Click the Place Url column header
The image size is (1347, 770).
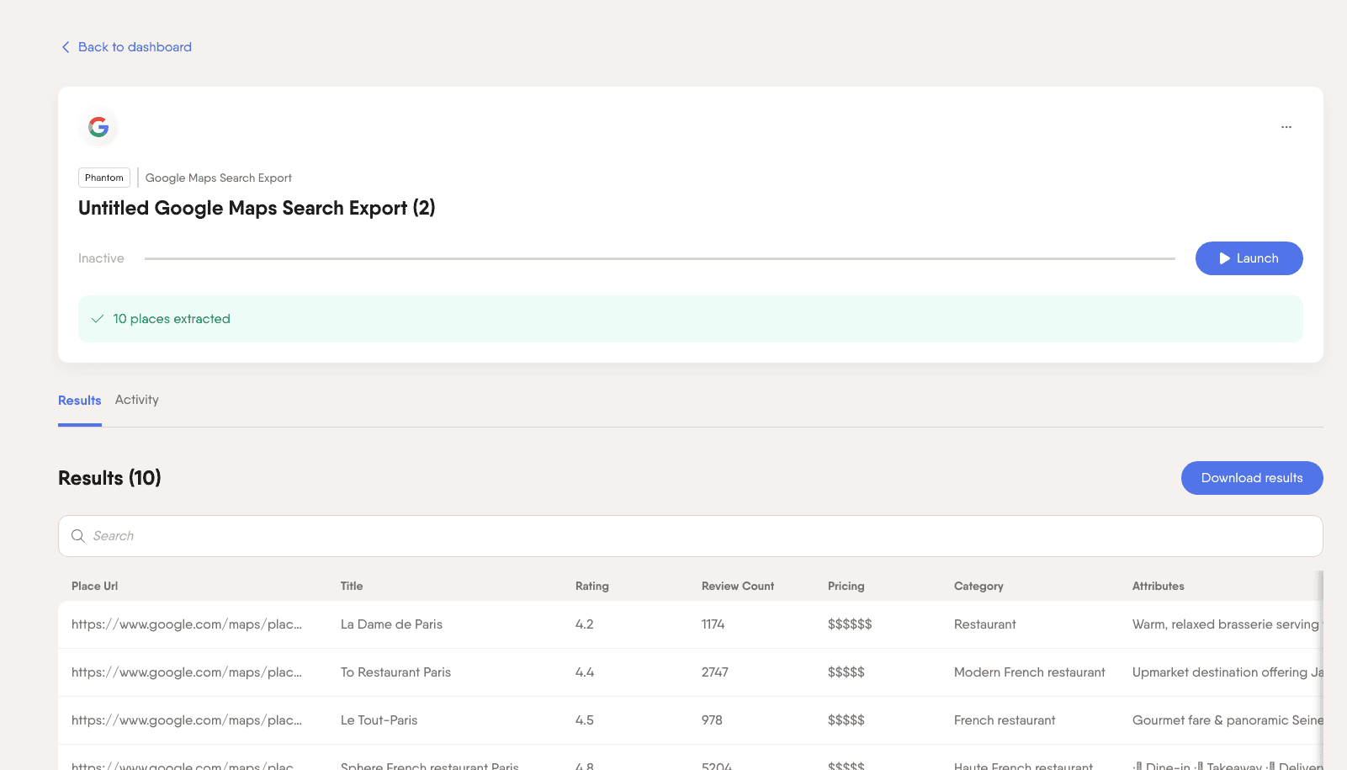coord(95,586)
